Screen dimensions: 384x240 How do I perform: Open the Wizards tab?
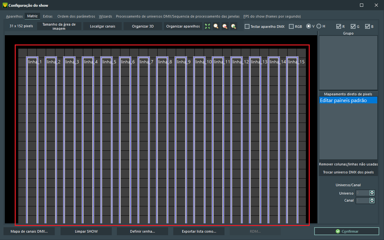[105, 16]
